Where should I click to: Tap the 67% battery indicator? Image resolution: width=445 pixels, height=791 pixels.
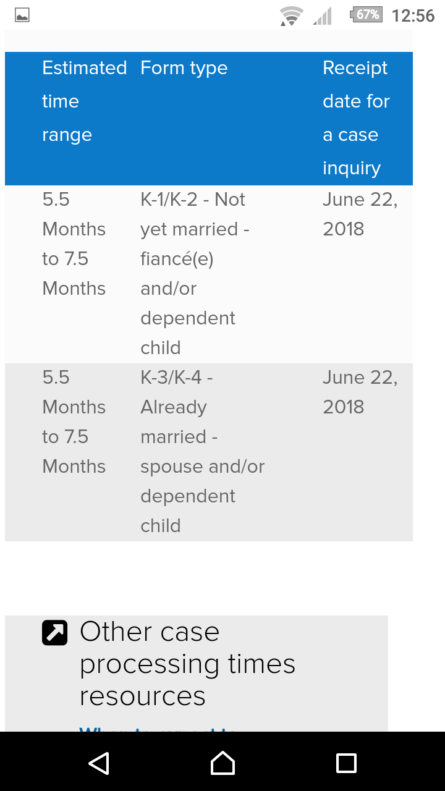point(367,15)
